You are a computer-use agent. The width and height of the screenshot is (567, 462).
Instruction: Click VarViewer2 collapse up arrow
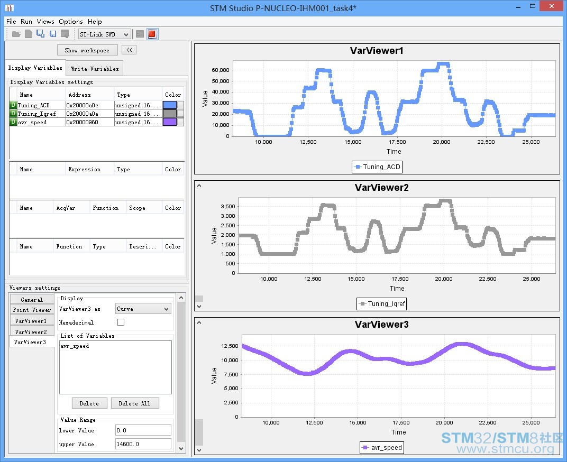[x=199, y=186]
